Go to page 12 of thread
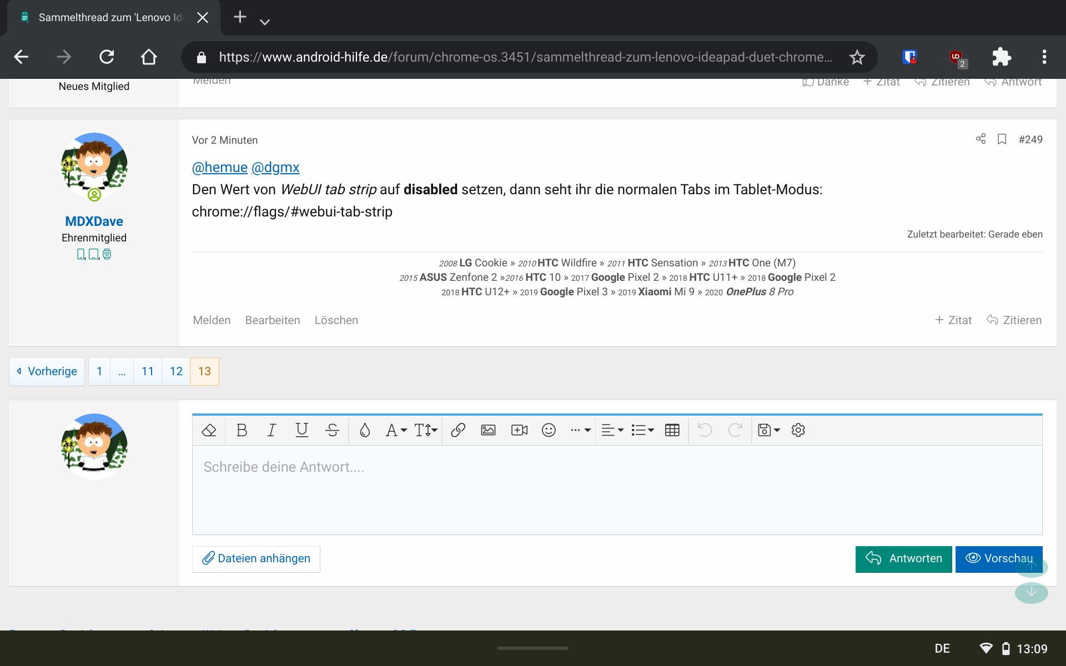This screenshot has width=1066, height=666. [x=176, y=371]
